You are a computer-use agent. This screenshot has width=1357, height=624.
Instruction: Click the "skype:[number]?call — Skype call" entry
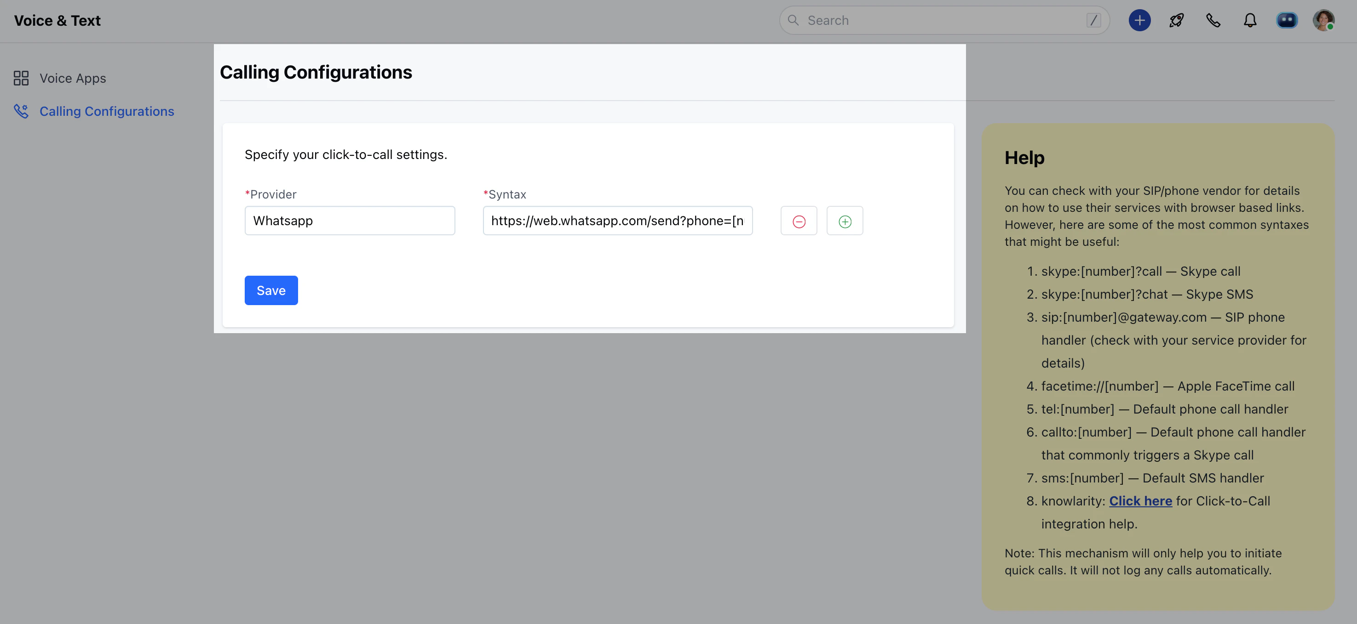tap(1140, 272)
